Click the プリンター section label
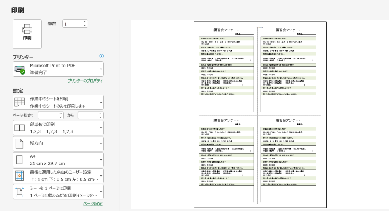Screen dimensions: 389x211 pos(23,57)
